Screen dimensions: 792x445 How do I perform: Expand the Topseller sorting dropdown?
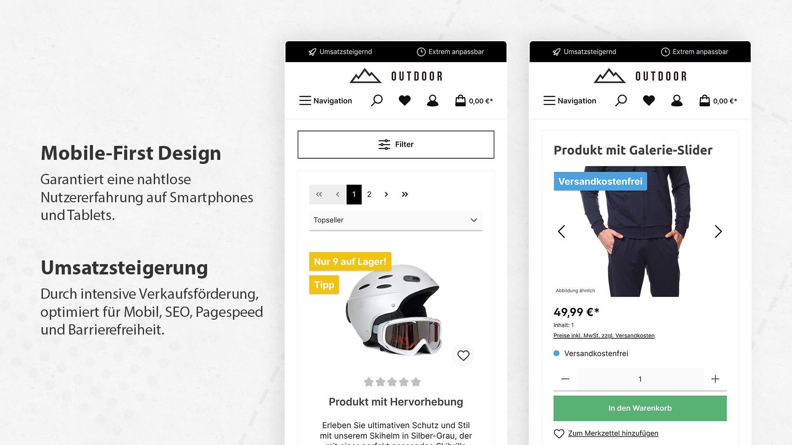[x=396, y=220]
